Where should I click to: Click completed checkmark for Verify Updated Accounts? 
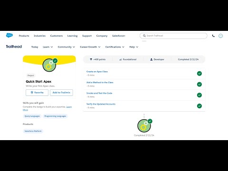[x=199, y=106]
